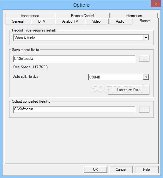
Task: Click the Save record file to label
Action: pos(26,50)
